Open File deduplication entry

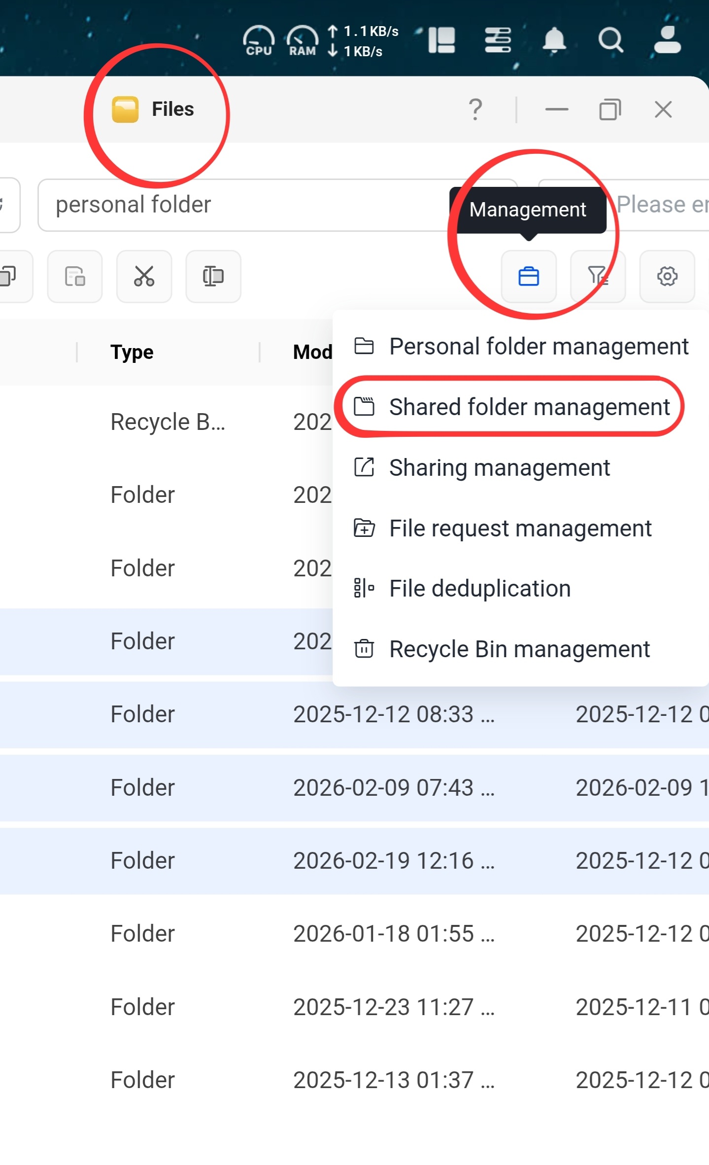tap(479, 588)
